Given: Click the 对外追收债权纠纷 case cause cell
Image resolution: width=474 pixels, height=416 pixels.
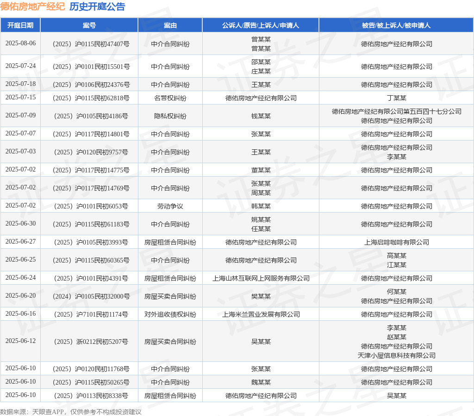Looking at the screenshot, I should pyautogui.click(x=170, y=315).
